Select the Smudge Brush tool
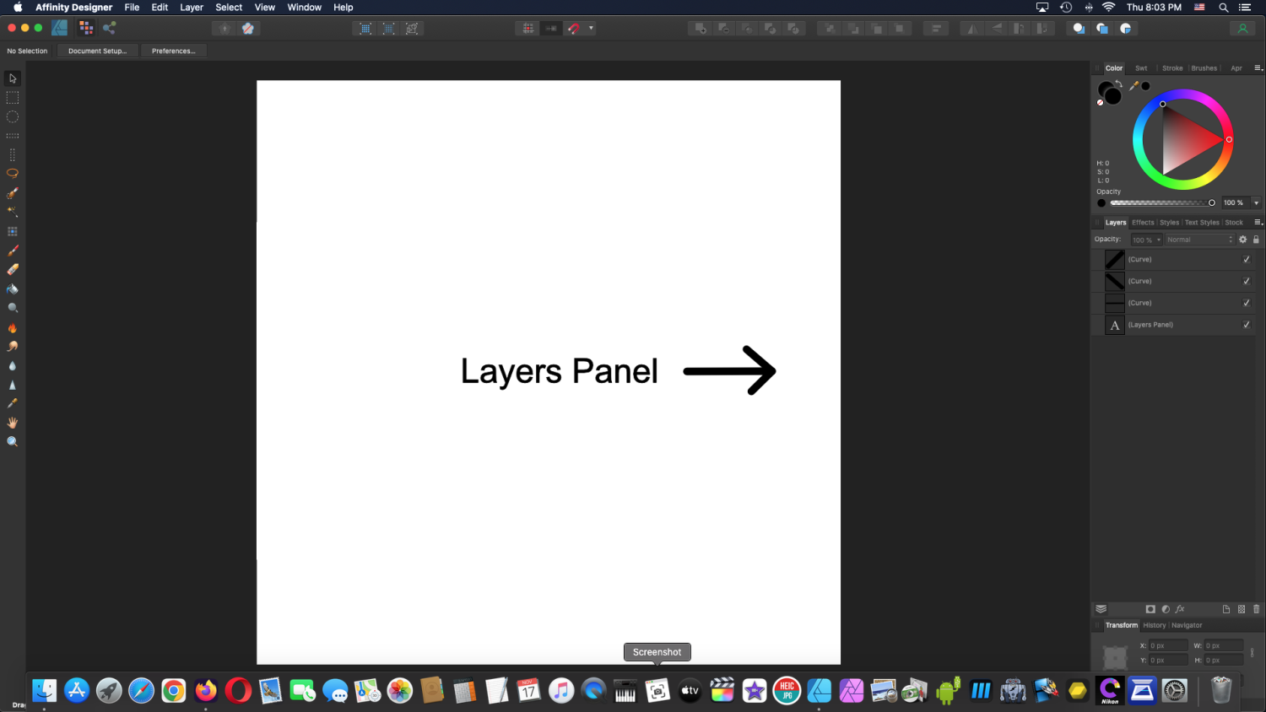This screenshot has height=712, width=1266. pos(13,347)
